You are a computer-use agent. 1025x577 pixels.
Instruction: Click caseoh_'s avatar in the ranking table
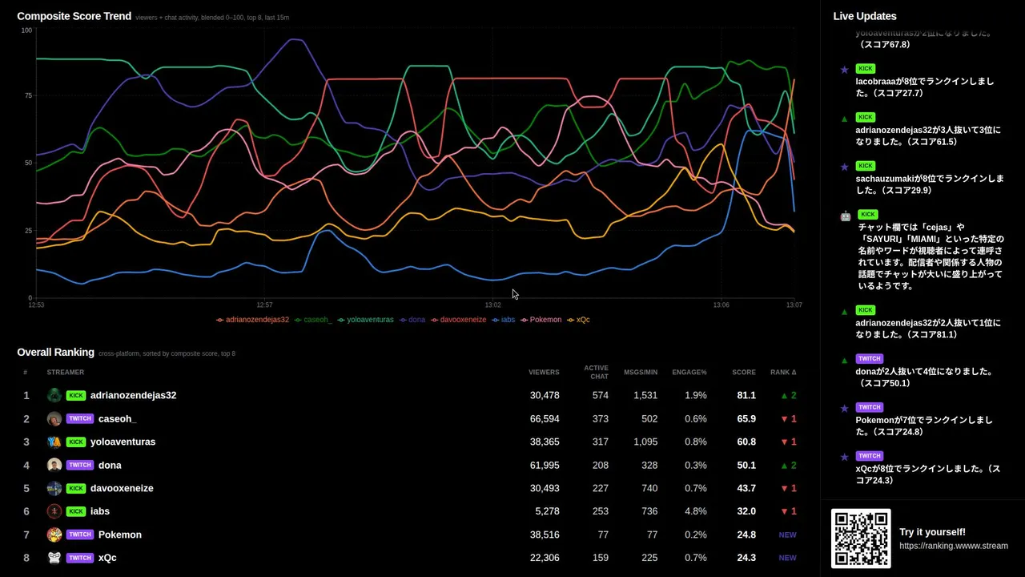tap(54, 418)
